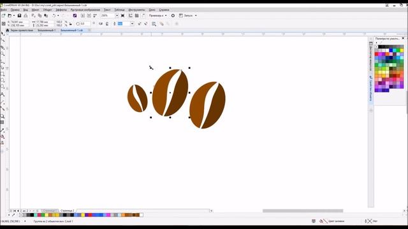Open the Effects menu

click(61, 10)
